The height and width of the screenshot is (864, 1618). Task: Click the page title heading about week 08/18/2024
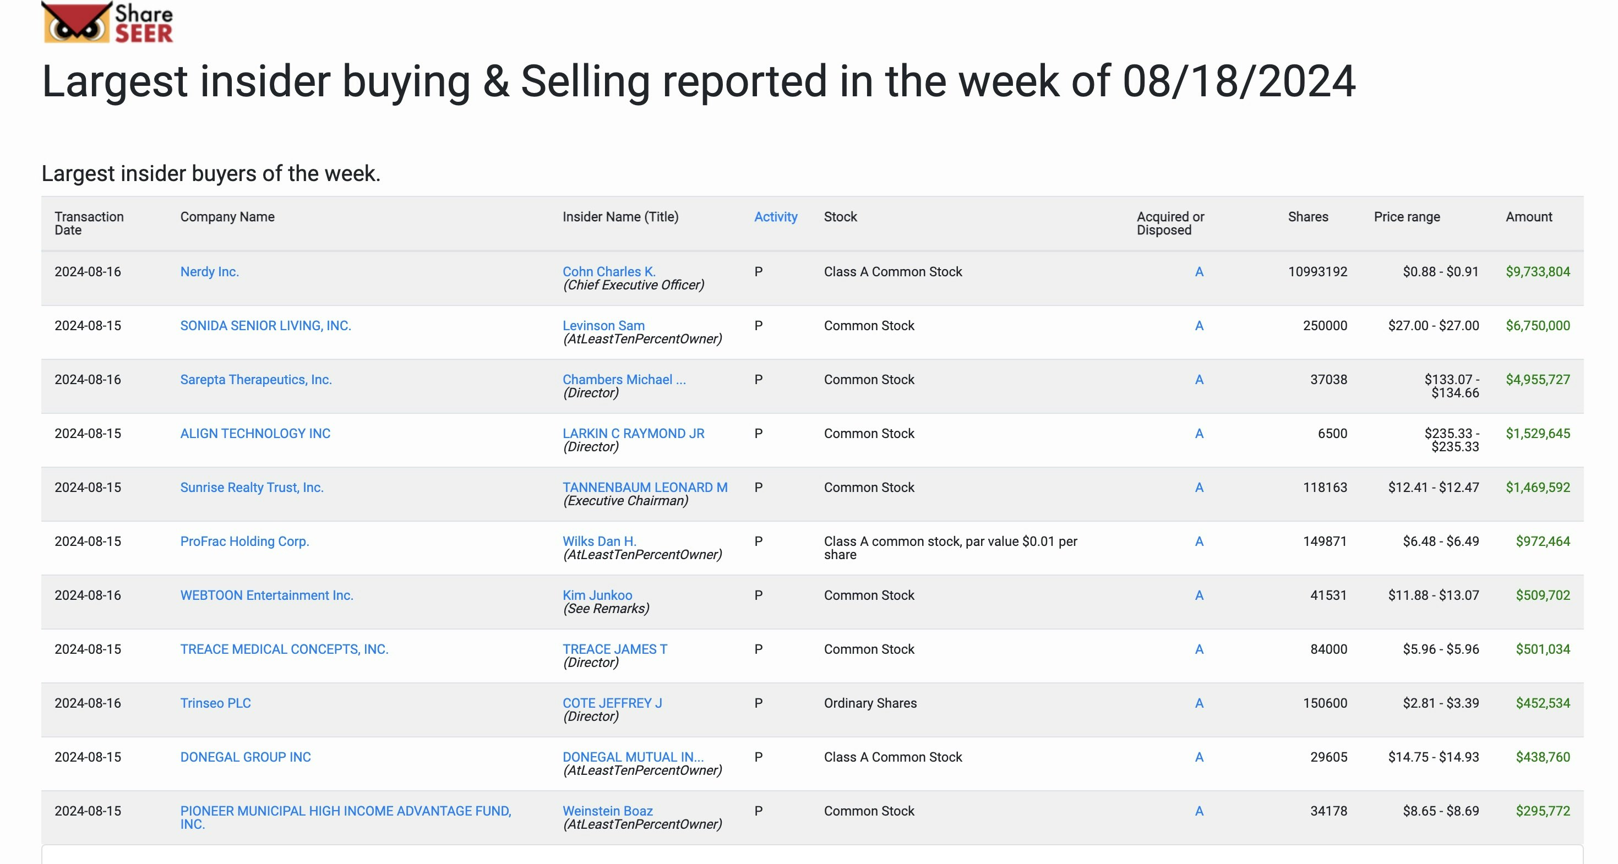(699, 81)
